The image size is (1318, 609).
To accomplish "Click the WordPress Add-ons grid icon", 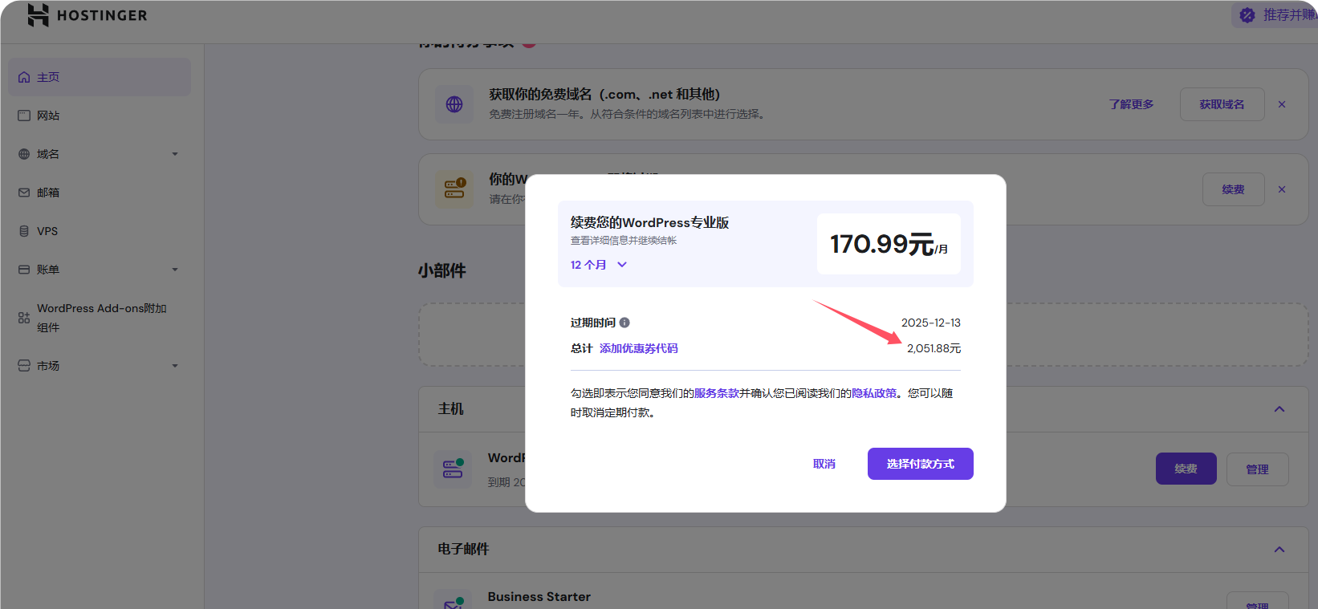I will (x=24, y=318).
